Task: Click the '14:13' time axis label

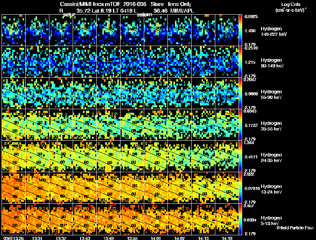Action: (203, 238)
